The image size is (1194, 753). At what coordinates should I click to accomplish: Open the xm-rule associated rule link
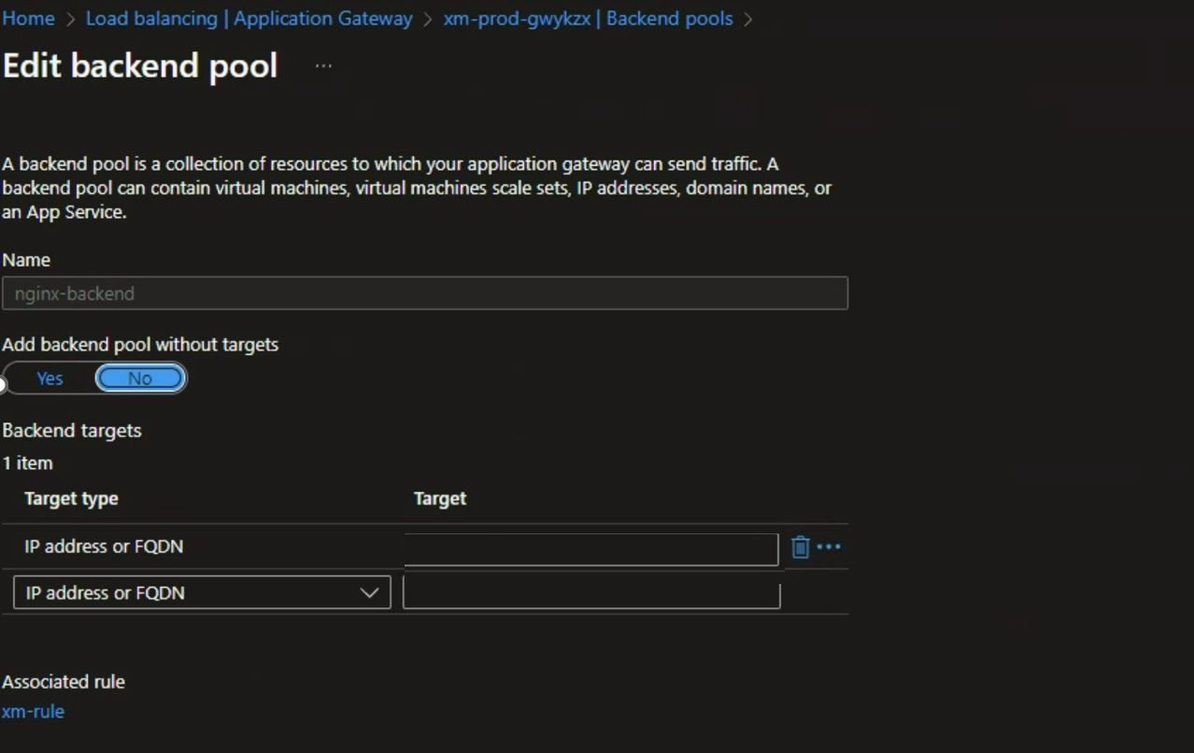point(33,712)
